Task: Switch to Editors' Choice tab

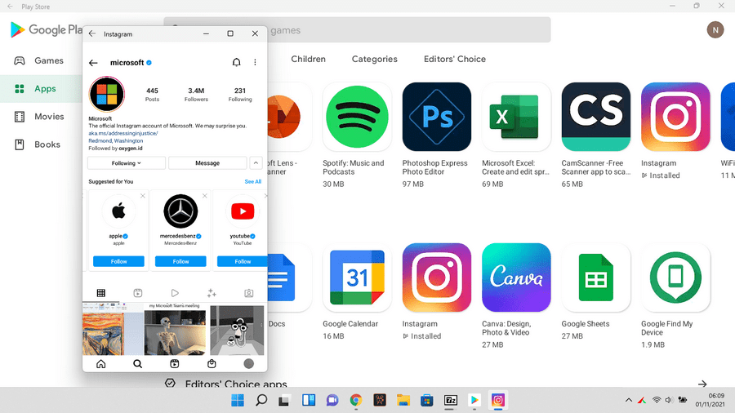Action: point(455,59)
